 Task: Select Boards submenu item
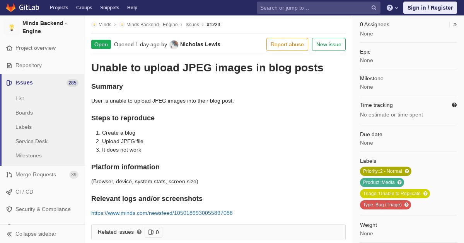coord(24,113)
